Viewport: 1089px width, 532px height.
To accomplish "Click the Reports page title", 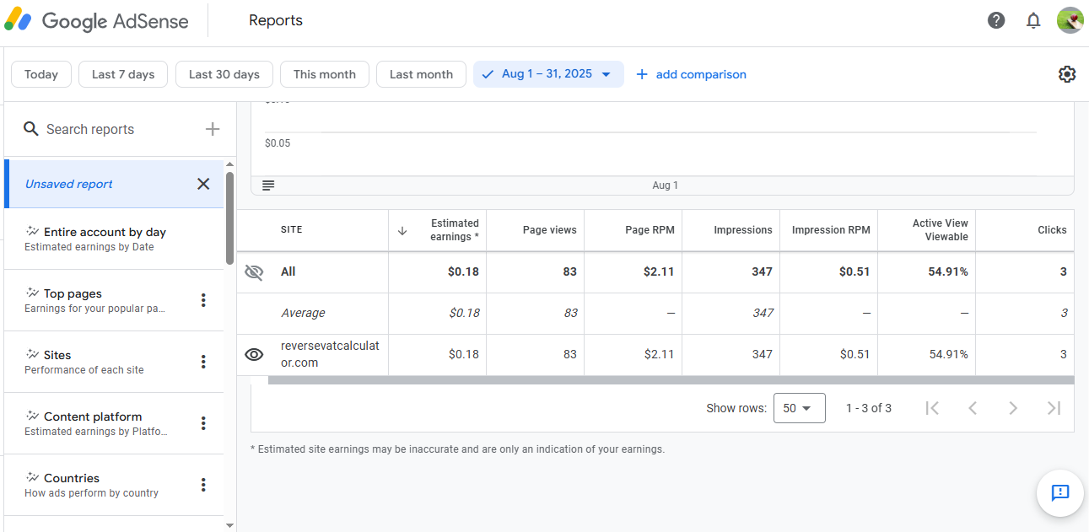I will (276, 21).
